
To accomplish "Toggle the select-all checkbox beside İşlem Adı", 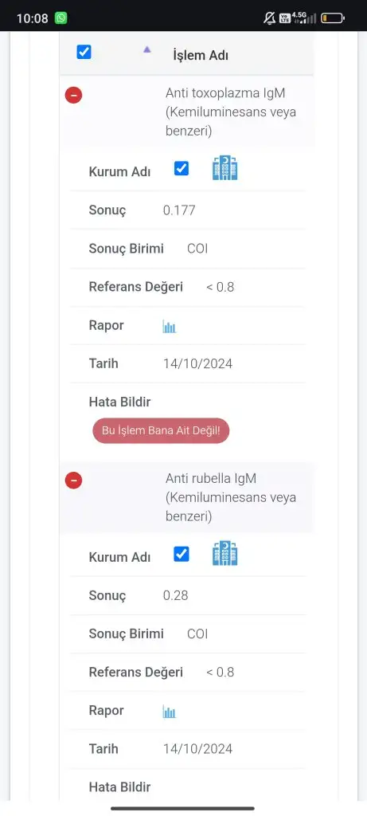I will (x=84, y=52).
